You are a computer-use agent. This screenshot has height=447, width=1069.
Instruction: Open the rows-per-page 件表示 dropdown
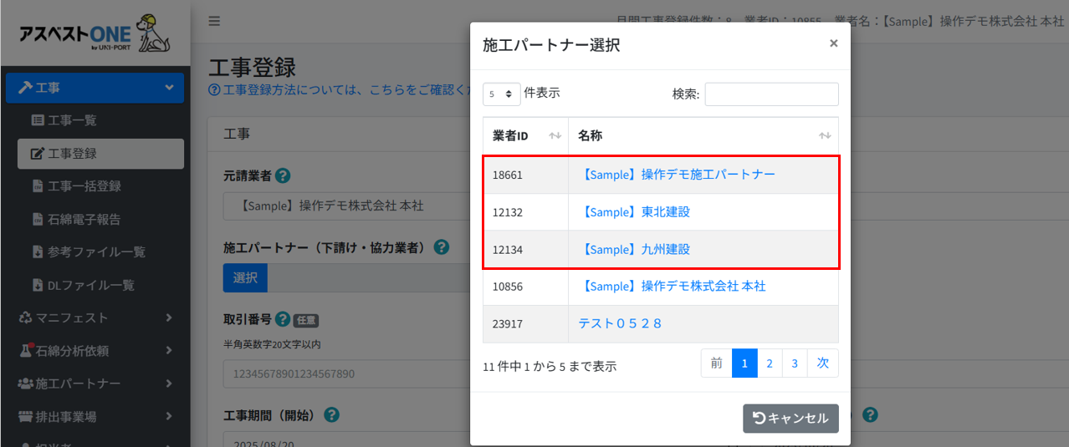coord(501,94)
